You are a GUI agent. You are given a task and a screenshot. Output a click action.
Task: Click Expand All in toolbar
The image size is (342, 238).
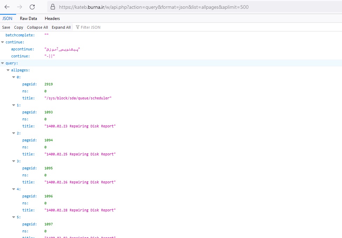pos(61,27)
